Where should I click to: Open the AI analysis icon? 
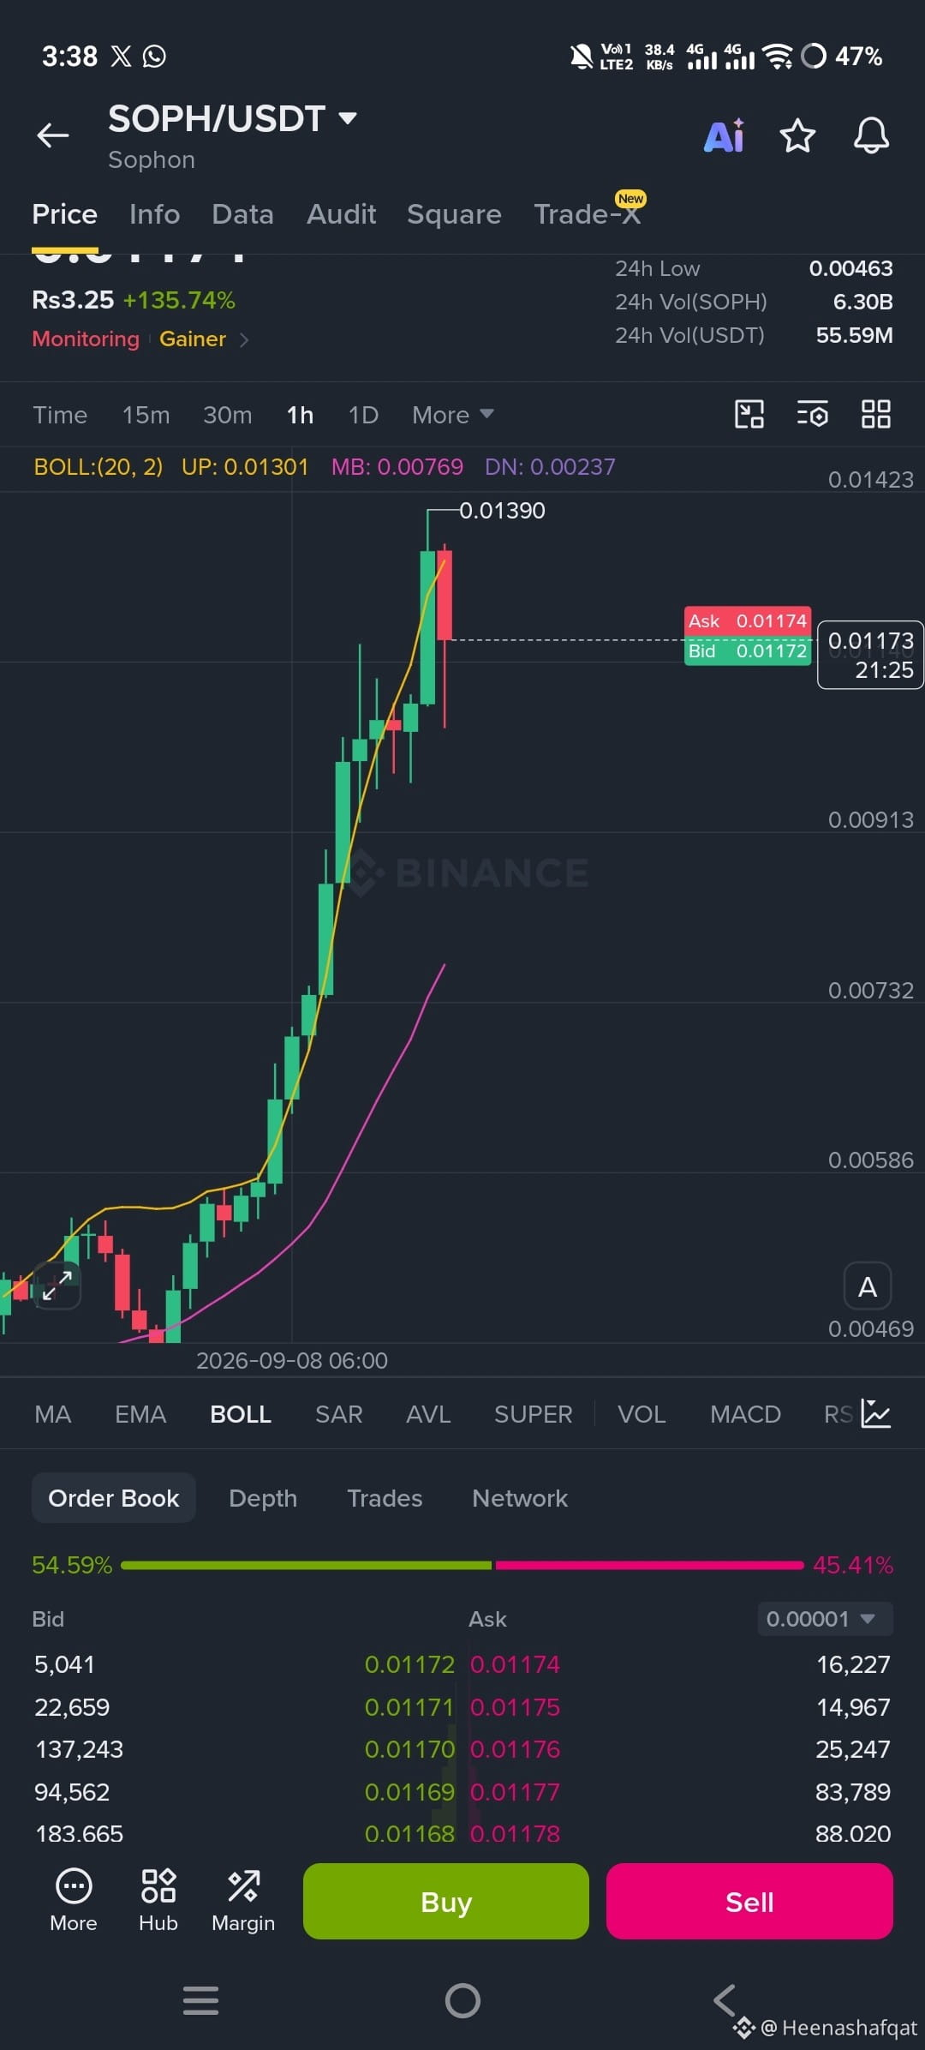[725, 135]
